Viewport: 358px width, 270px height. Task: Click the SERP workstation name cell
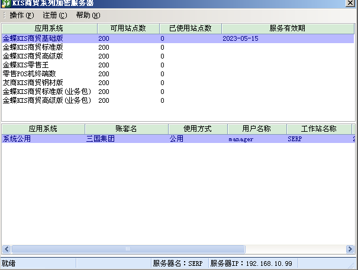[x=295, y=139]
